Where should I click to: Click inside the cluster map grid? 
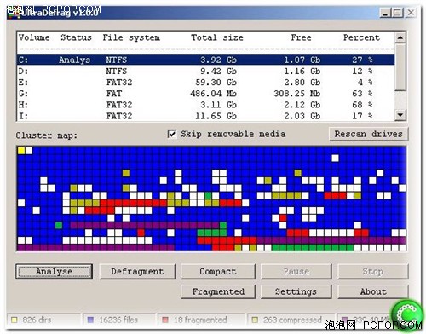click(x=211, y=199)
